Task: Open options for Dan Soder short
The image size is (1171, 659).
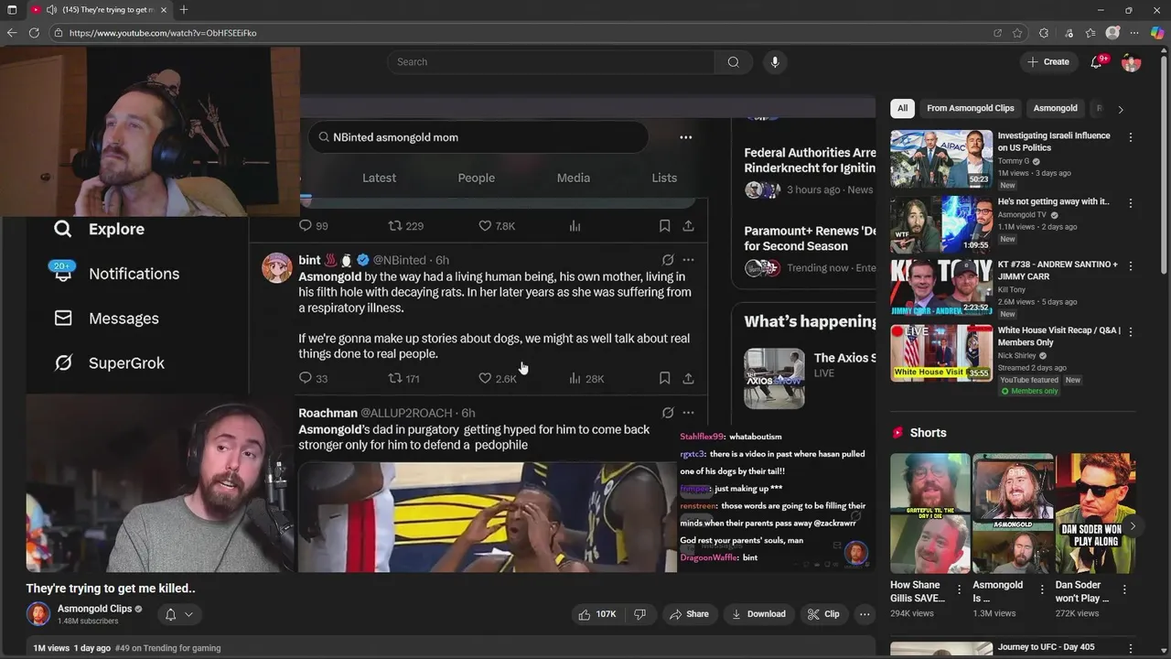Action: (x=1124, y=589)
